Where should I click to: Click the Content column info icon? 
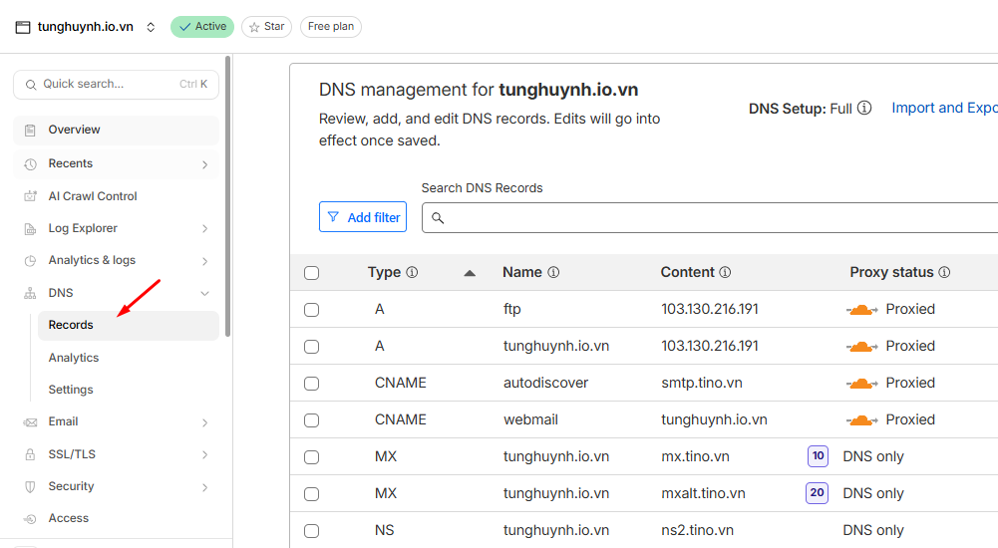click(725, 272)
